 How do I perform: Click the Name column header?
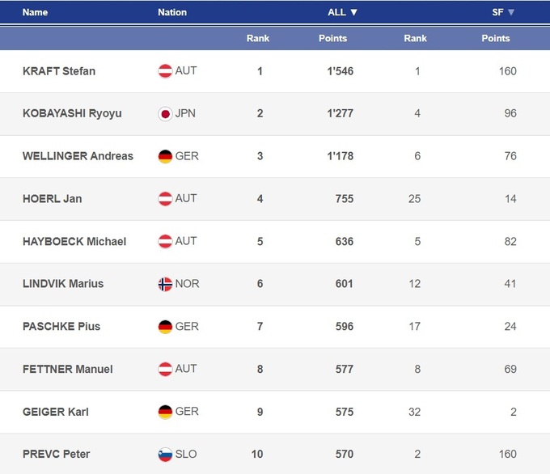tap(35, 12)
